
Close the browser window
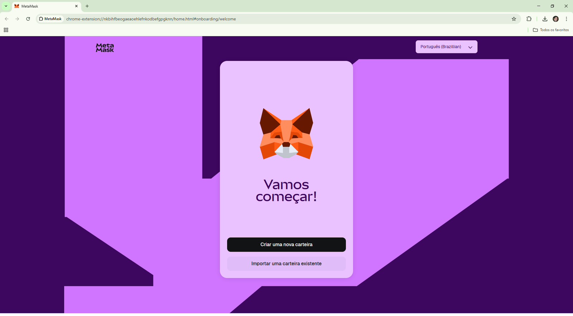tap(566, 6)
